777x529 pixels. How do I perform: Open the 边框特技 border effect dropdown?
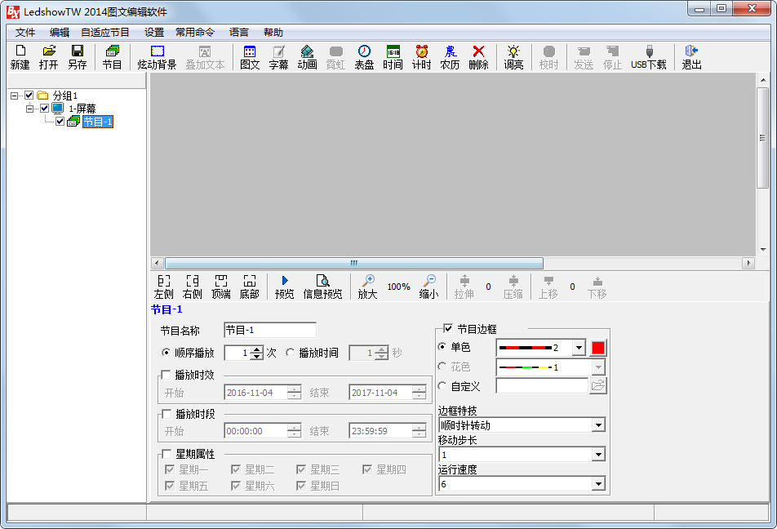click(598, 425)
